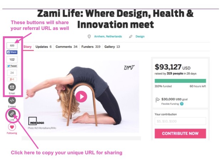The image size is (221, 163).
Task: Click the Contribute Now button
Action: tap(180, 133)
